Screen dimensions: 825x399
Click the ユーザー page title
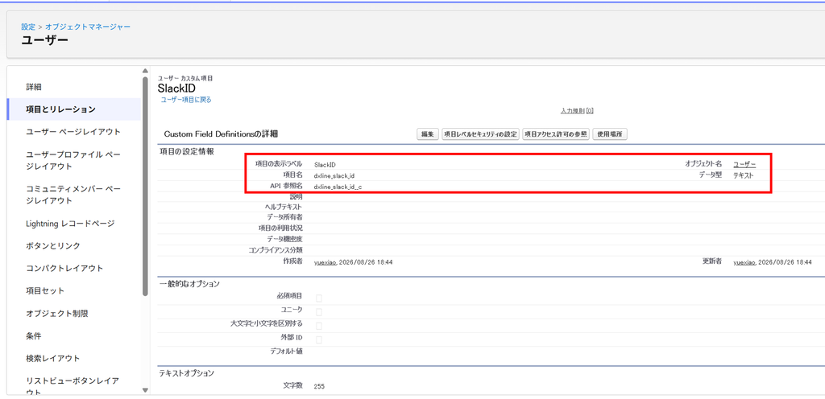click(45, 40)
